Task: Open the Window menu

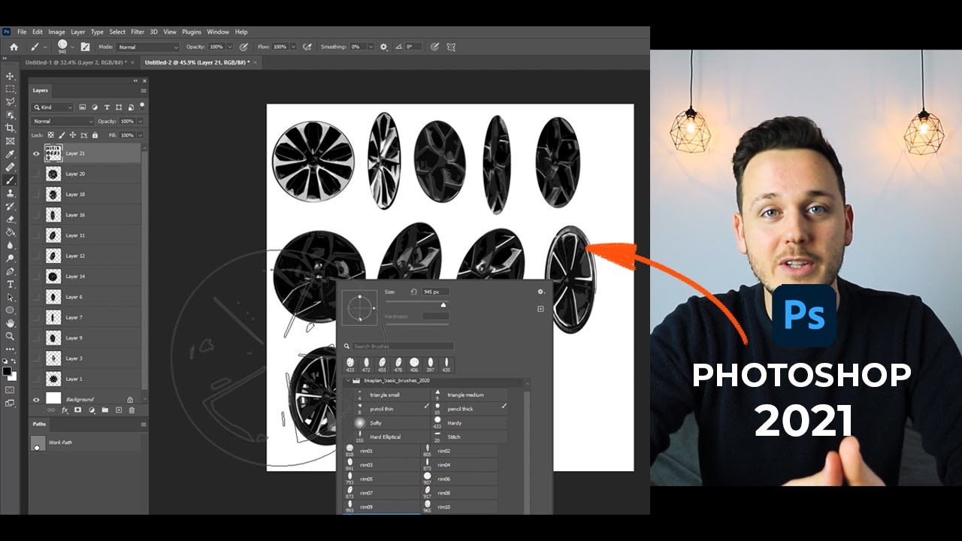Action: pyautogui.click(x=218, y=32)
